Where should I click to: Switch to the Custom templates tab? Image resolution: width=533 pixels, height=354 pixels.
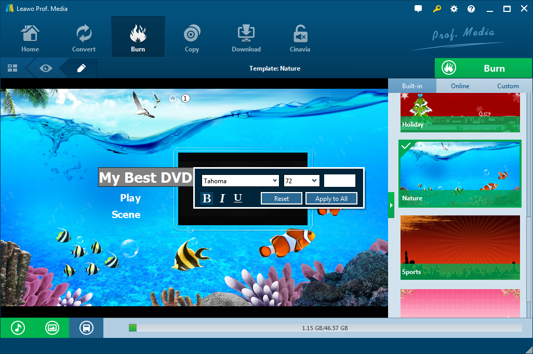(508, 86)
